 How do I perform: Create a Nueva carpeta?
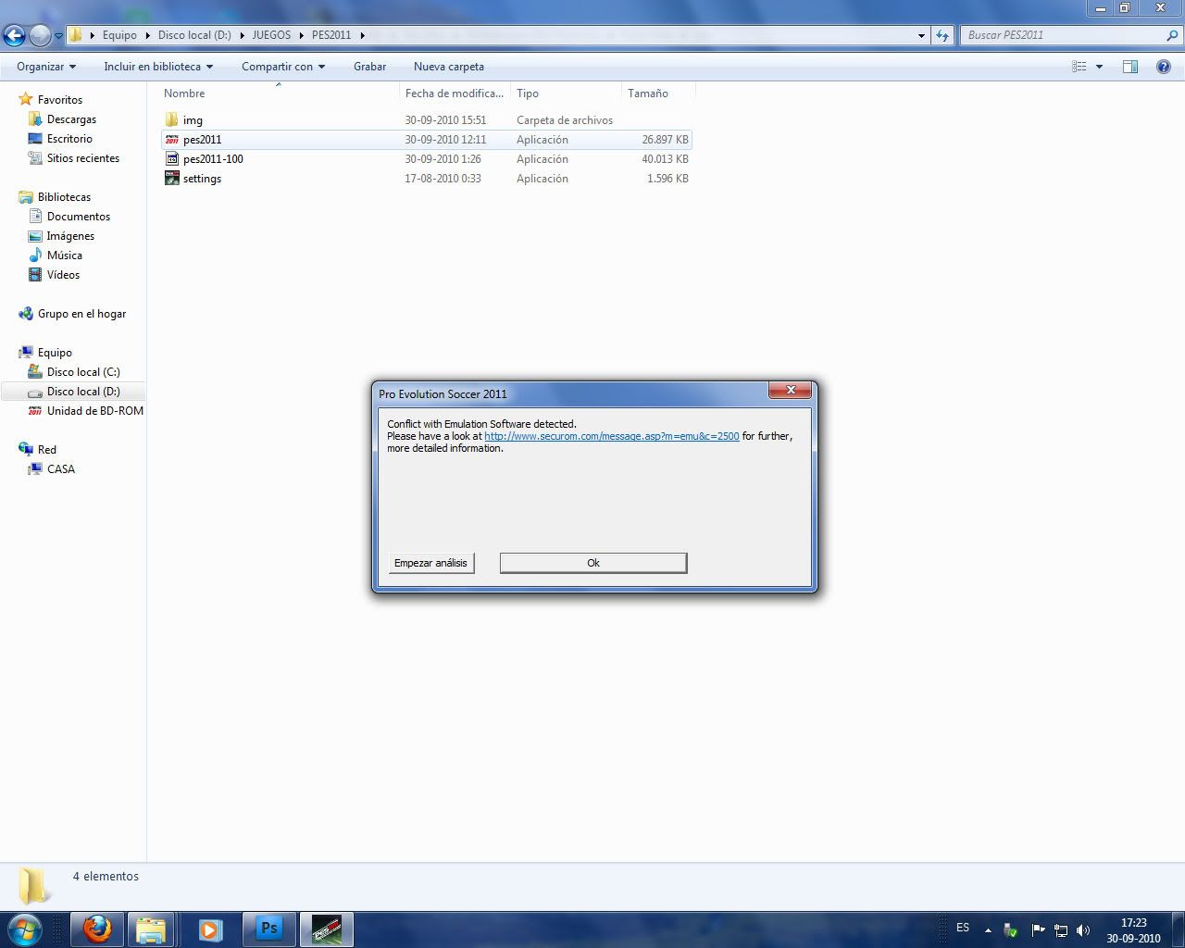449,67
